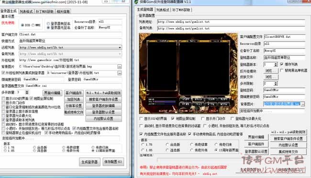
Task: Increase 多开数量 with the up arrow
Action: [x=27, y=91]
